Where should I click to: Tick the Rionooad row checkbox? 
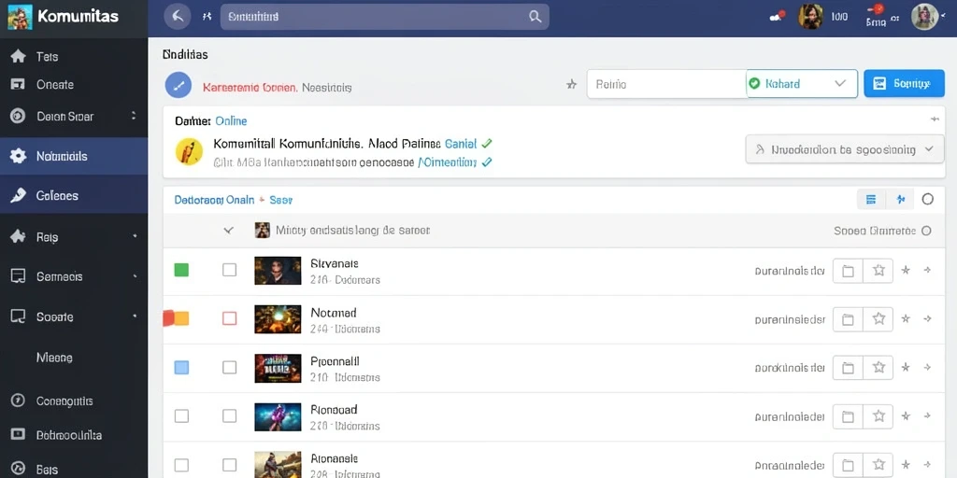tap(230, 415)
